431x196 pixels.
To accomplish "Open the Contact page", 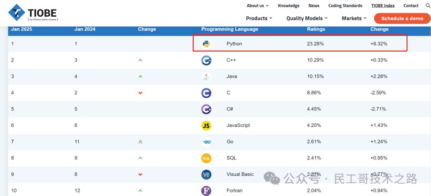I will pos(411,6).
